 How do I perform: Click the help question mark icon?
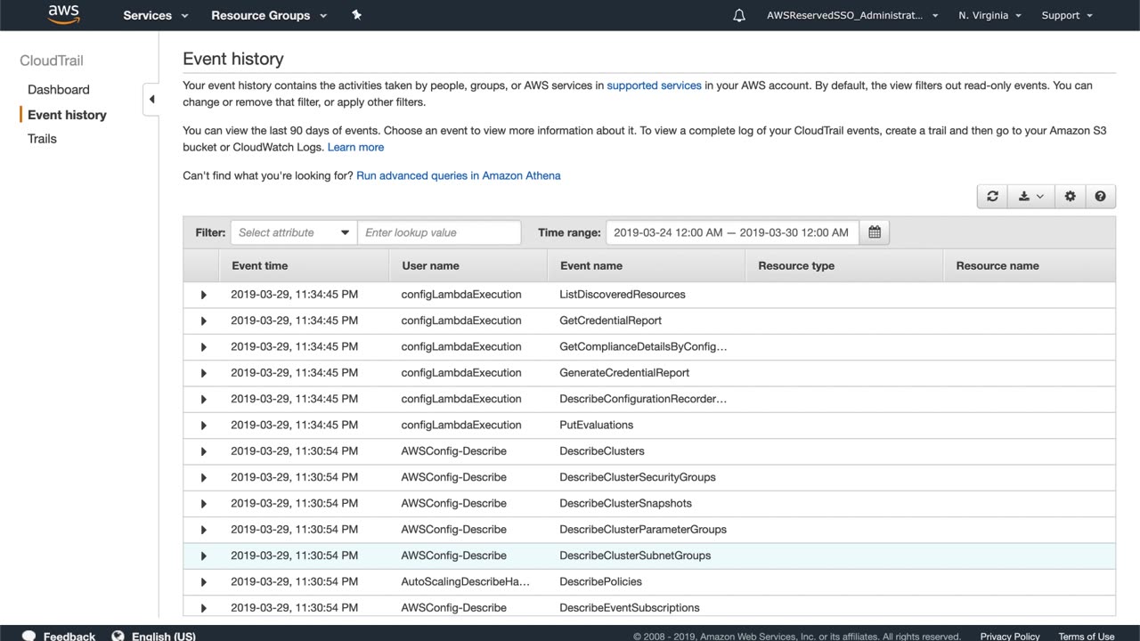[1100, 197]
